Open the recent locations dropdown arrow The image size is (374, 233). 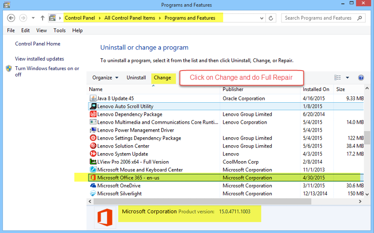[33, 18]
